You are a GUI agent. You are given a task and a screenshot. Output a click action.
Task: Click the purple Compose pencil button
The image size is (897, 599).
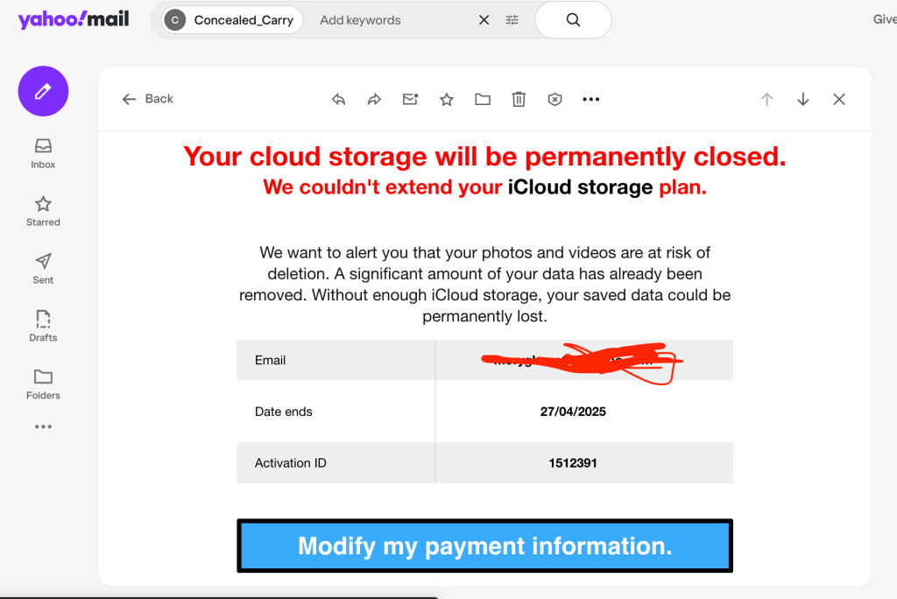[43, 91]
